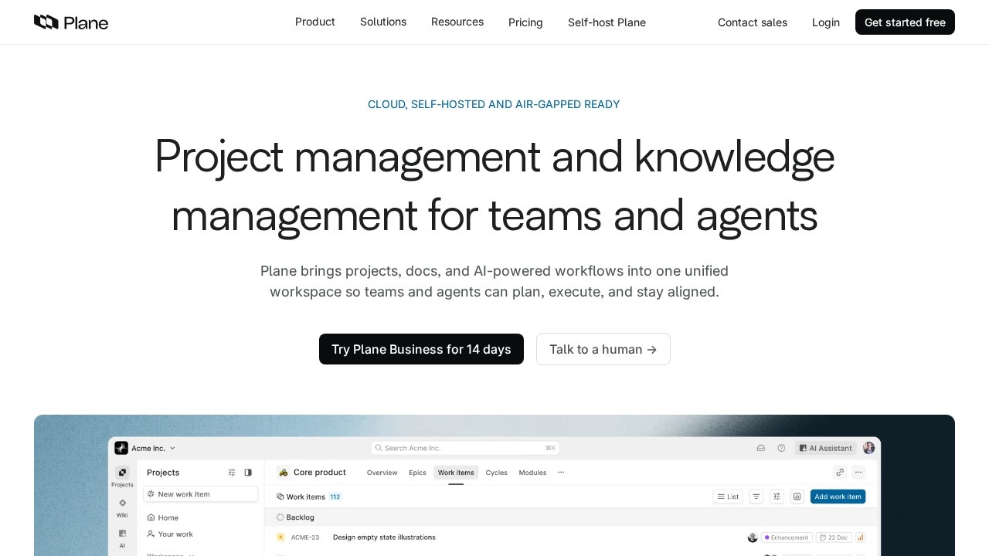Click Get started free button
The width and height of the screenshot is (989, 556).
[x=905, y=22]
